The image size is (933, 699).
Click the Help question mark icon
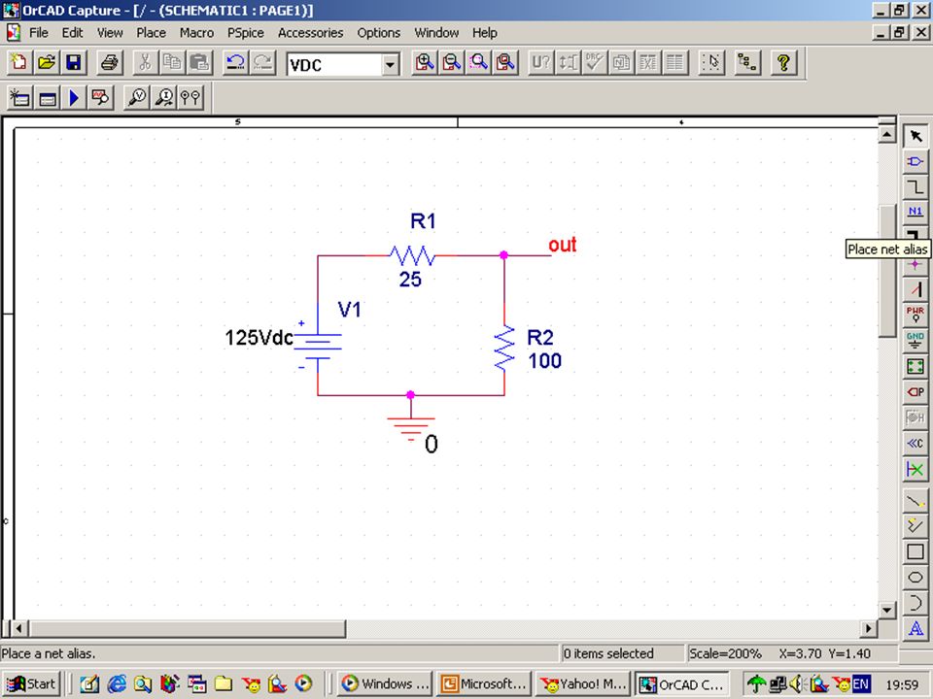point(783,62)
